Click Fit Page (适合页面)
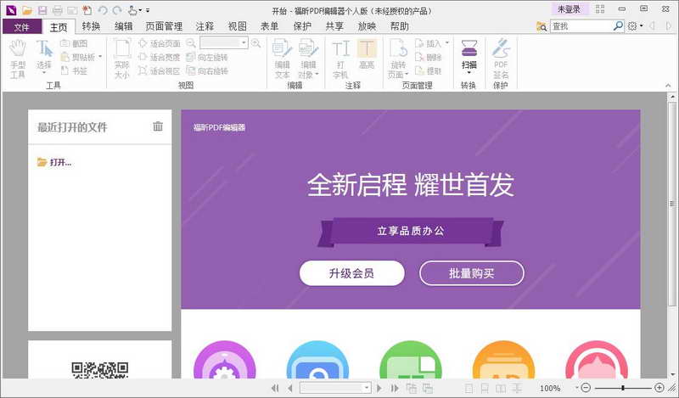 (x=160, y=43)
